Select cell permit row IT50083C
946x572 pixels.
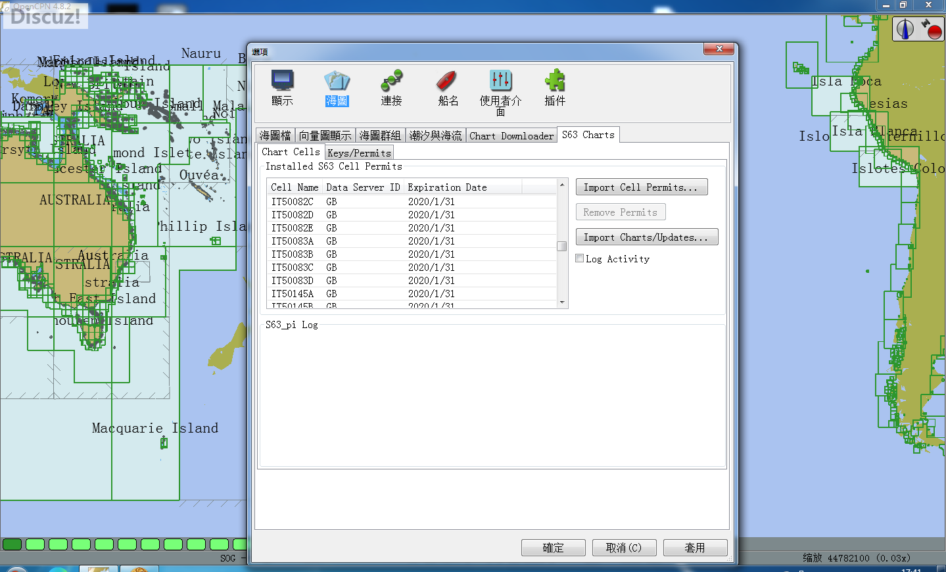pos(412,268)
